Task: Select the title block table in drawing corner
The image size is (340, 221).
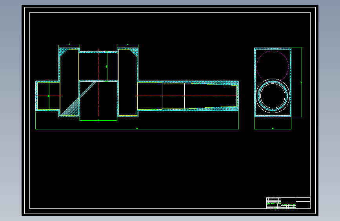Action: pos(288,203)
